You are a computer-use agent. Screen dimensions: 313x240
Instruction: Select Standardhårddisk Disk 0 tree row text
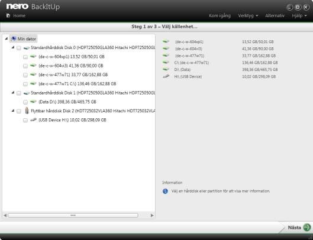click(93, 48)
